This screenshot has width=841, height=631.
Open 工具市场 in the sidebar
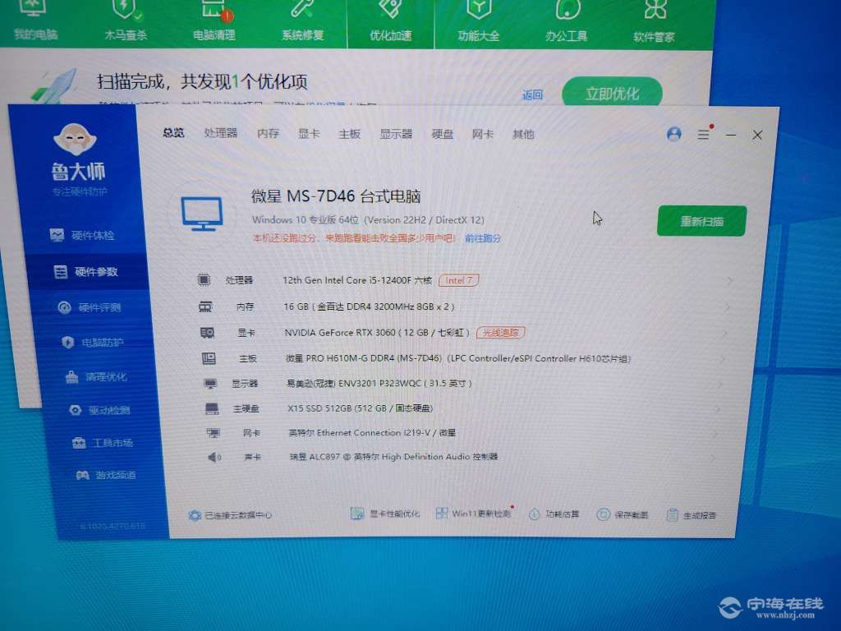[x=103, y=443]
